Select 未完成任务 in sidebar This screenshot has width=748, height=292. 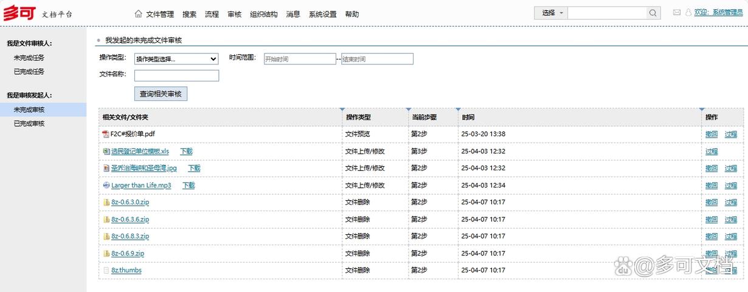coord(29,58)
